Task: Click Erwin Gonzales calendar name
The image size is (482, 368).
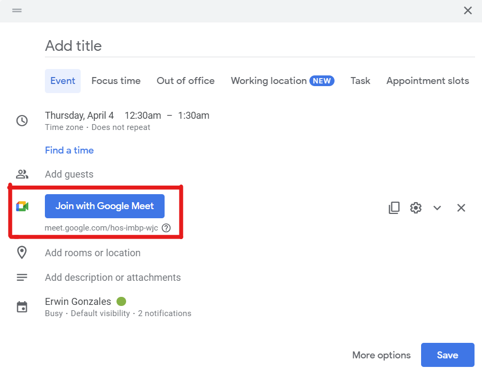Action: click(x=78, y=302)
